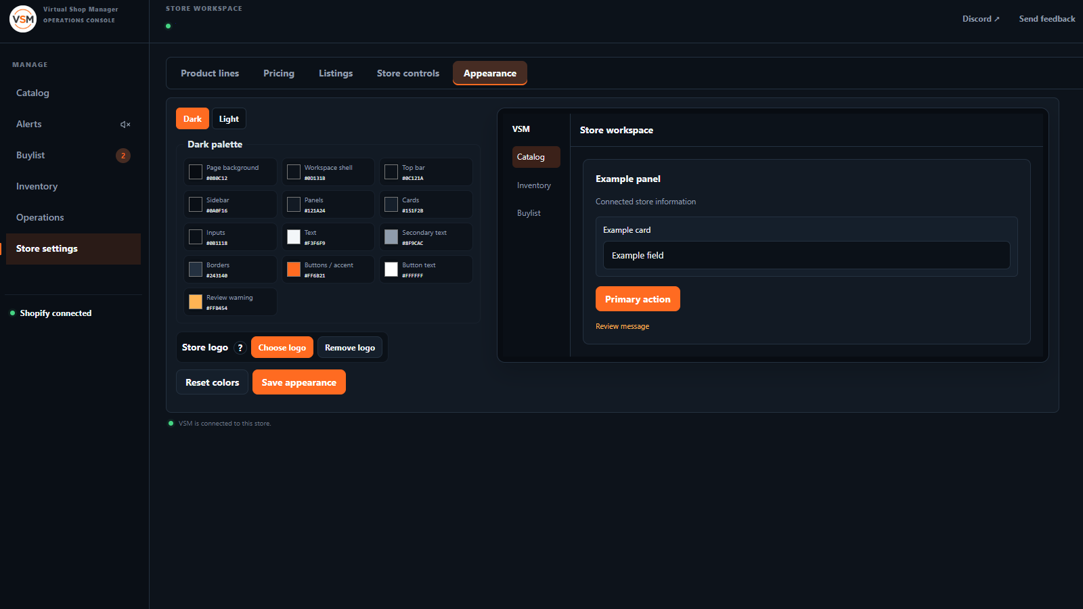The width and height of the screenshot is (1083, 609).
Task: Click the VSM logo icon
Action: [23, 19]
